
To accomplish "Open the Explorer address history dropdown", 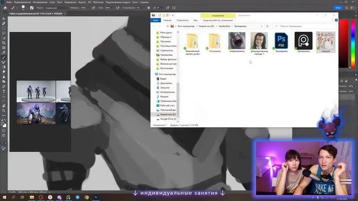I will (262, 26).
